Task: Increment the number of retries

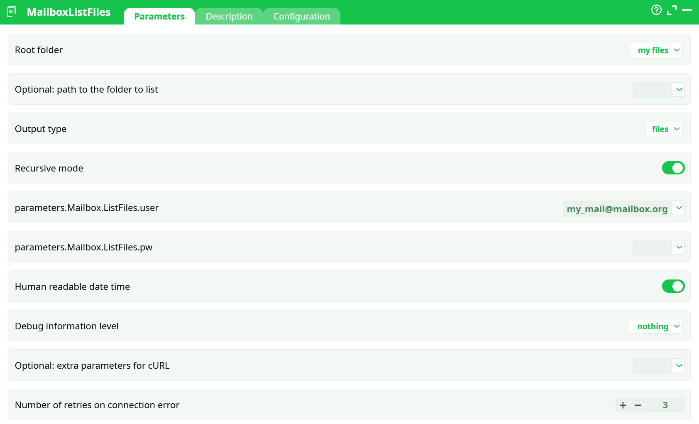Action: click(x=623, y=405)
